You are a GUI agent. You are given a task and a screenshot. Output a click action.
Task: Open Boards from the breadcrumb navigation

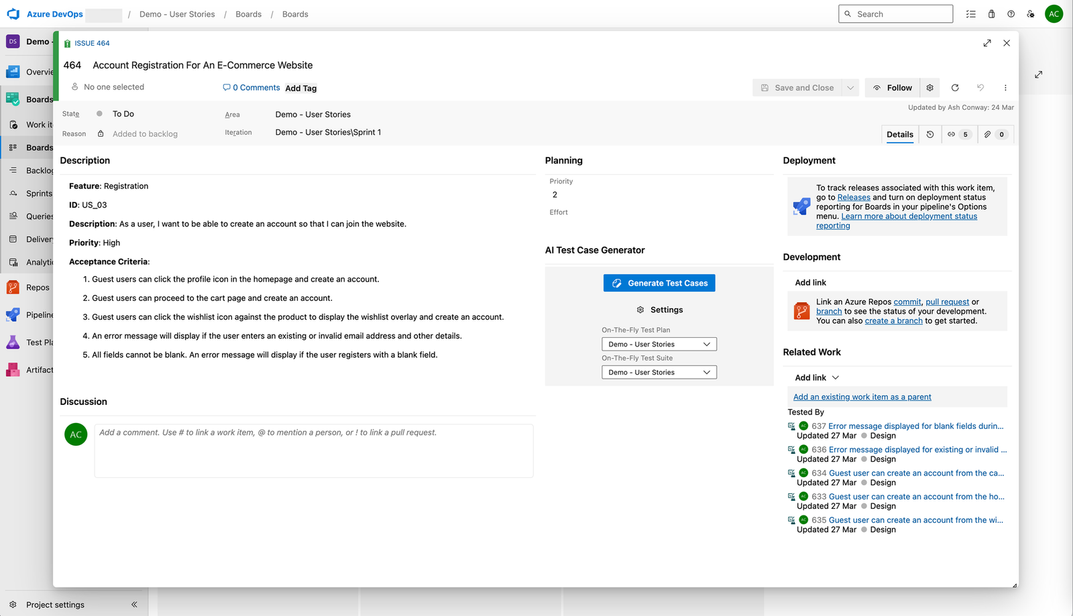[248, 13]
